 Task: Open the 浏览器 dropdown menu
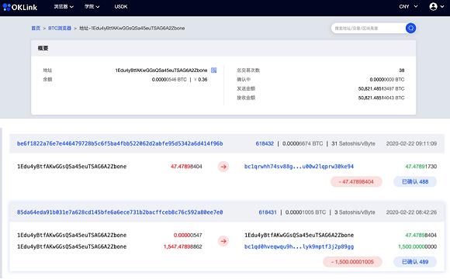64,7
